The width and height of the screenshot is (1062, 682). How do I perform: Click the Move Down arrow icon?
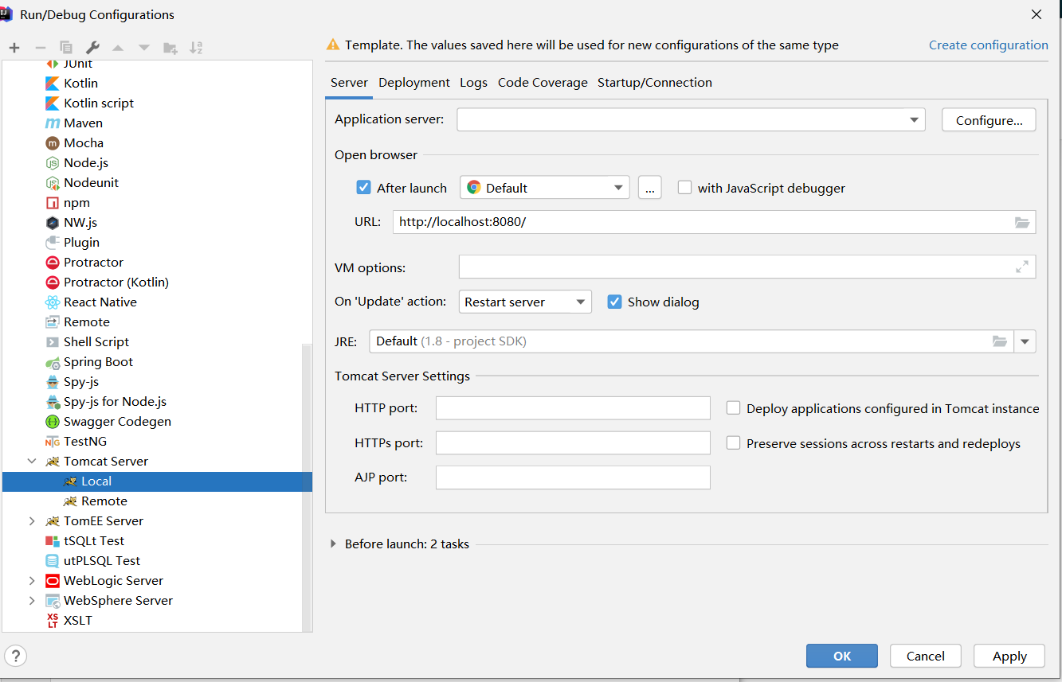[x=144, y=48]
